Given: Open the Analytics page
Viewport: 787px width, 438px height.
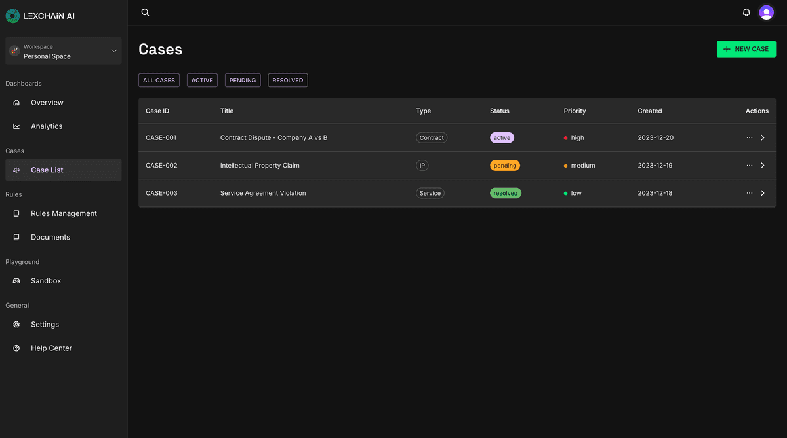Looking at the screenshot, I should [64, 126].
